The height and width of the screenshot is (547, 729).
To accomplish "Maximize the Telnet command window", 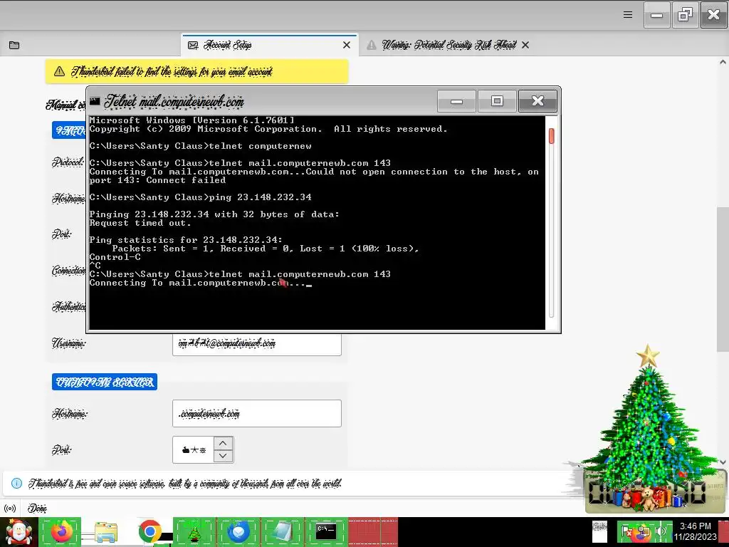I will 497,101.
